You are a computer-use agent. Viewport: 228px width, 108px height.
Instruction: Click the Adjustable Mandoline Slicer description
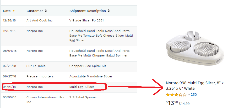[x=91, y=76]
